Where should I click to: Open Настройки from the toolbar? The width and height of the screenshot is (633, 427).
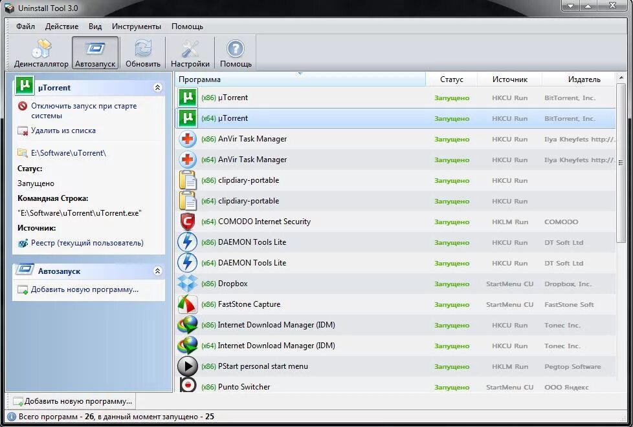click(x=190, y=53)
